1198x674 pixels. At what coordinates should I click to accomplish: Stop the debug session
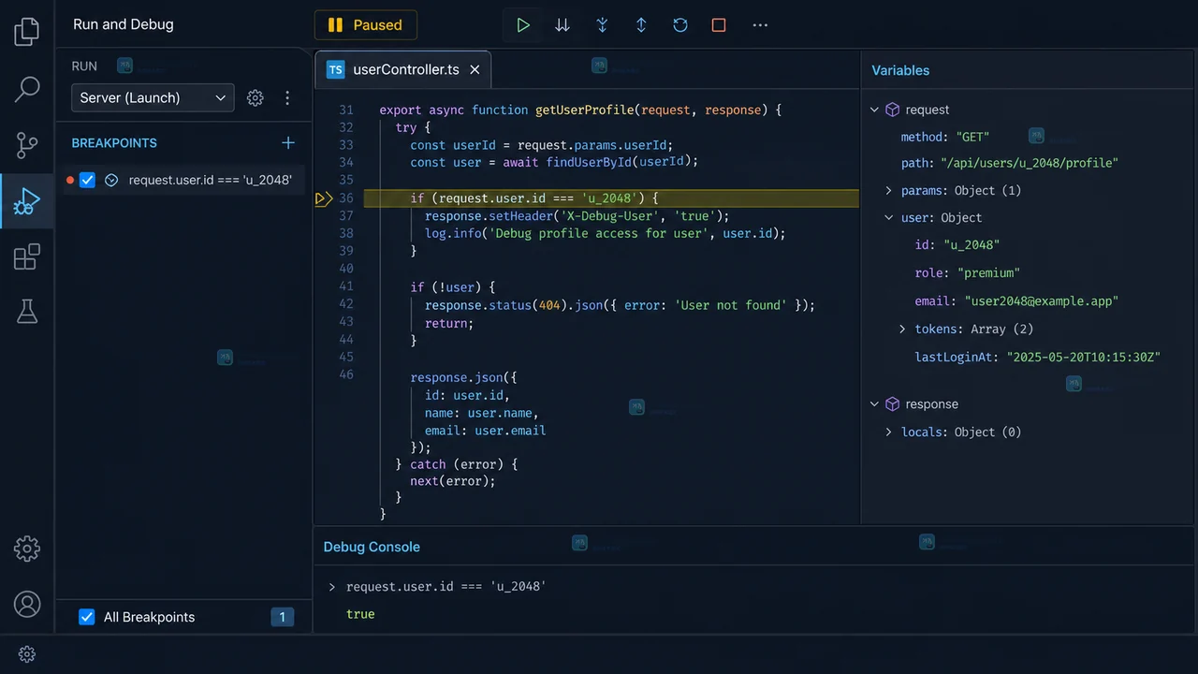coord(719,25)
